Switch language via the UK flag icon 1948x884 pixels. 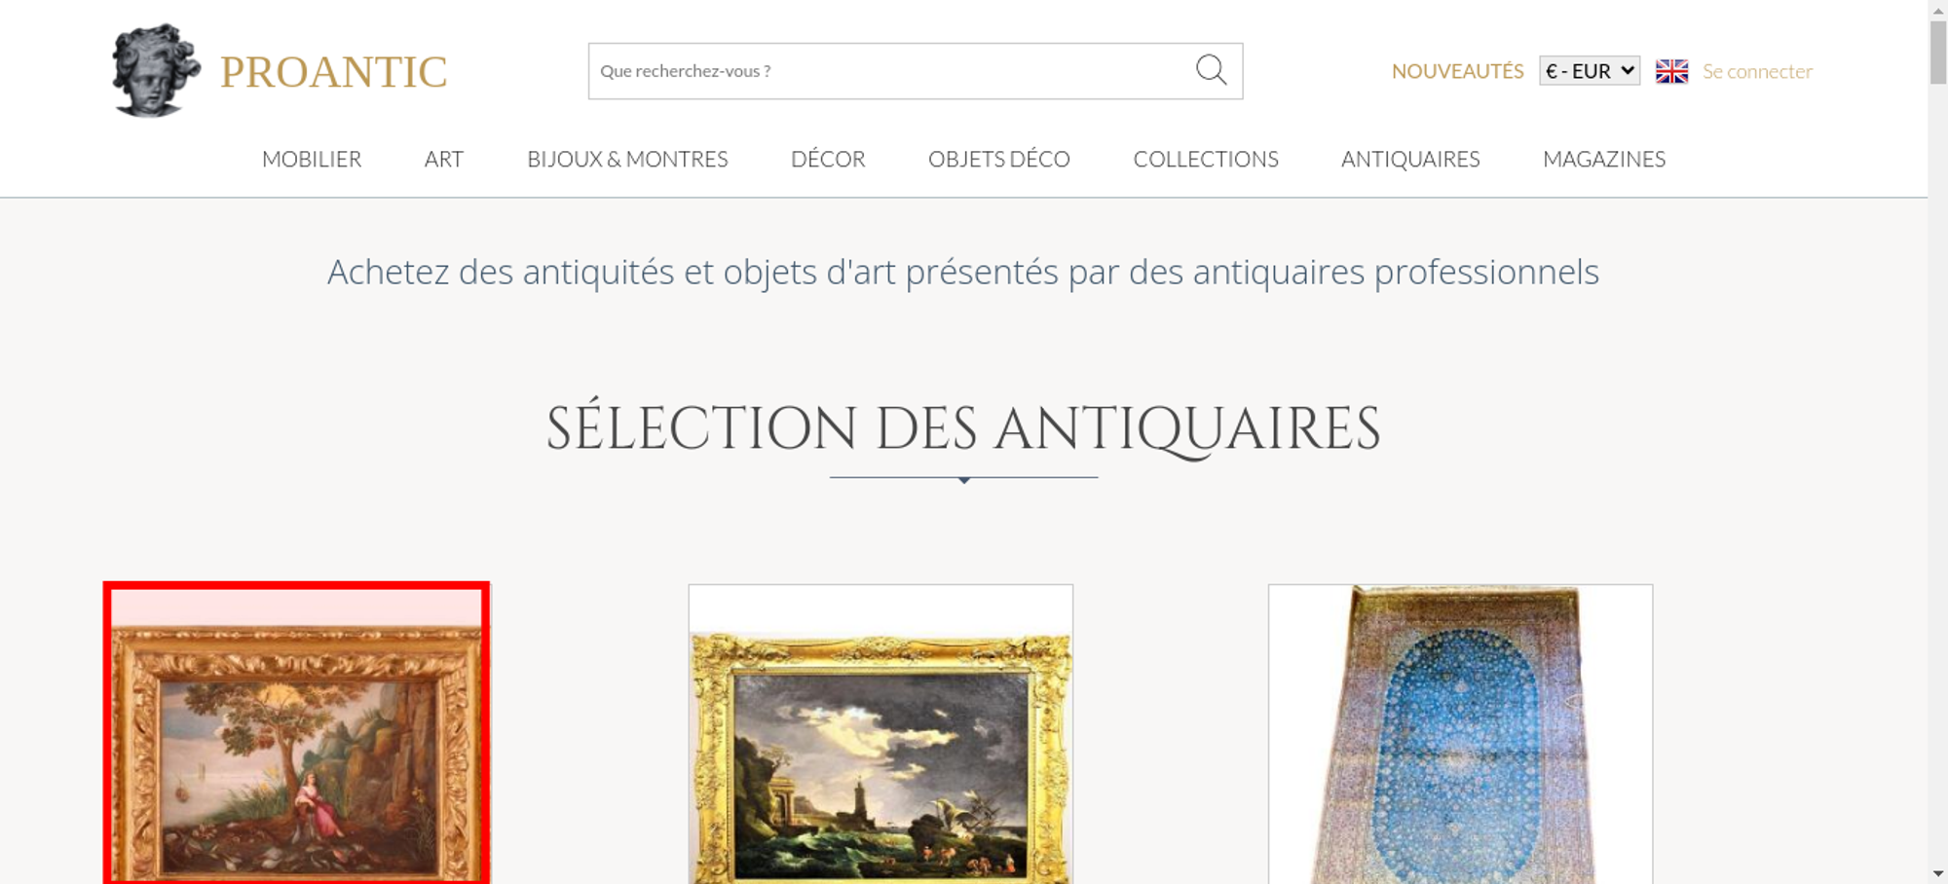coord(1671,71)
